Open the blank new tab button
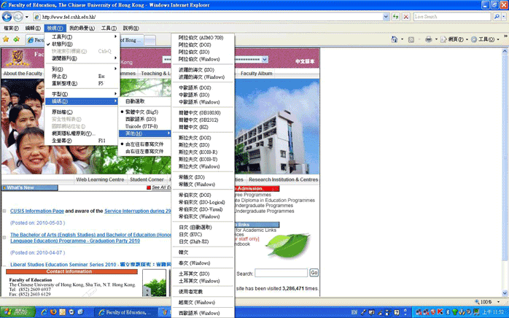Screen dimensions: 509x318 coord(149,40)
